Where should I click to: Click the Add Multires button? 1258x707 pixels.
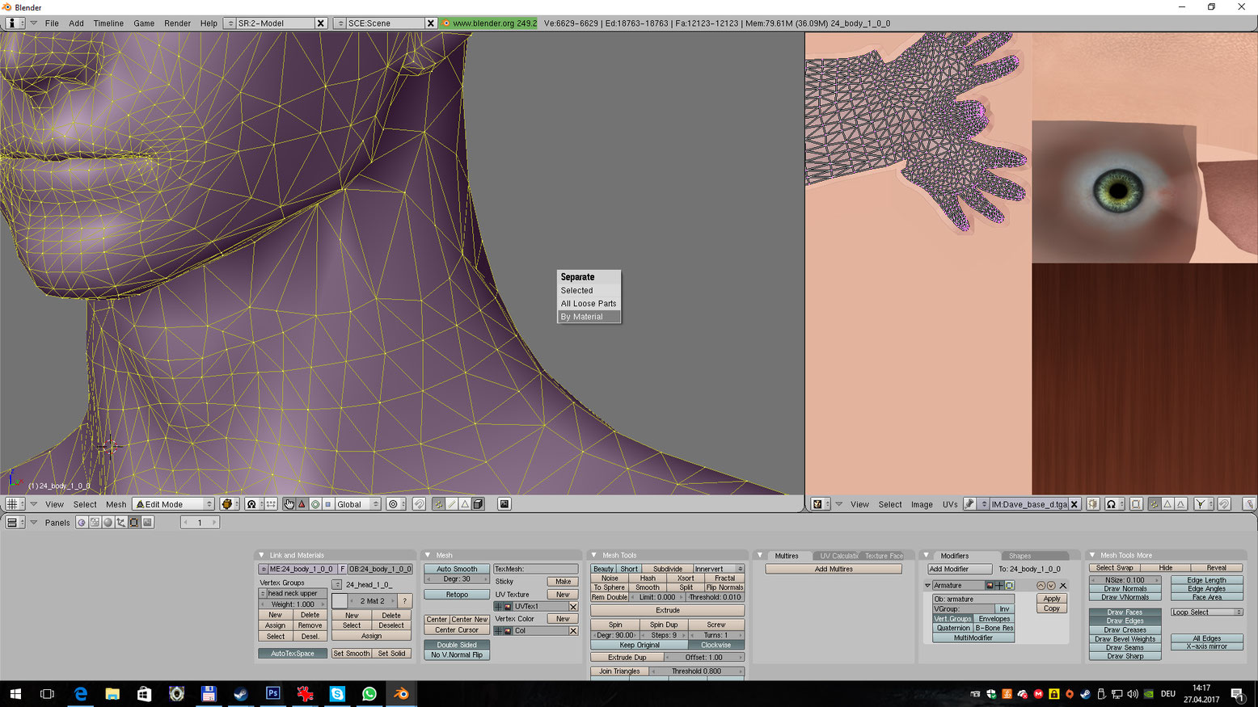(x=833, y=570)
